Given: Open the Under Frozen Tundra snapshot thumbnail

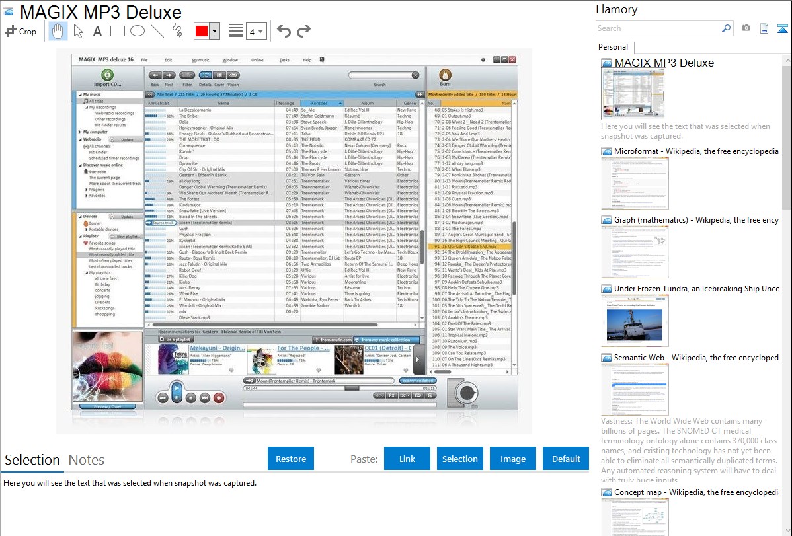Looking at the screenshot, I should point(635,321).
